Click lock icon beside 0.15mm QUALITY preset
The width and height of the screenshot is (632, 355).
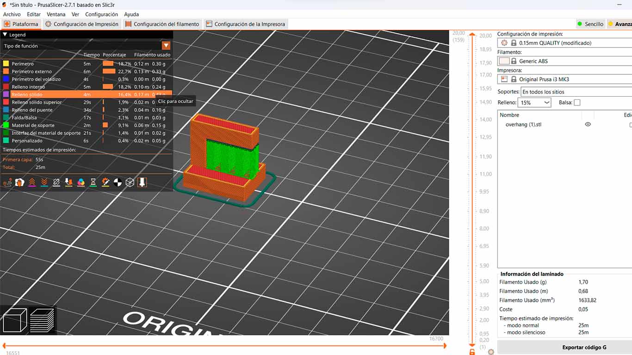514,43
